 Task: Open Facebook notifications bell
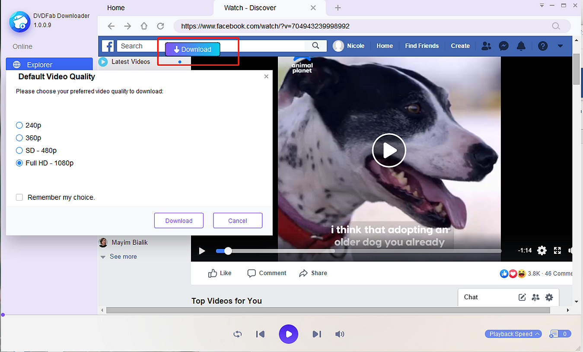(521, 46)
